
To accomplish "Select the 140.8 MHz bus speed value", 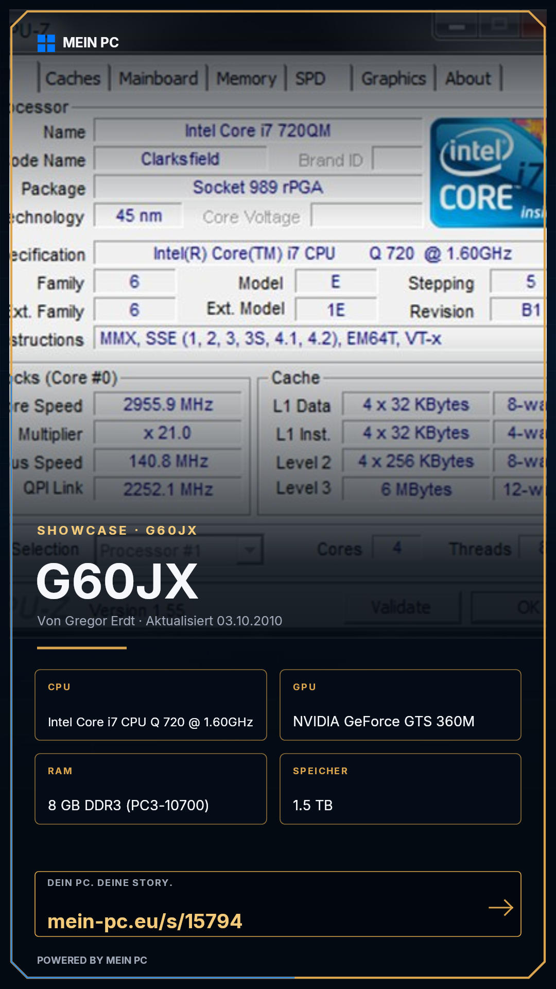I will click(x=168, y=461).
